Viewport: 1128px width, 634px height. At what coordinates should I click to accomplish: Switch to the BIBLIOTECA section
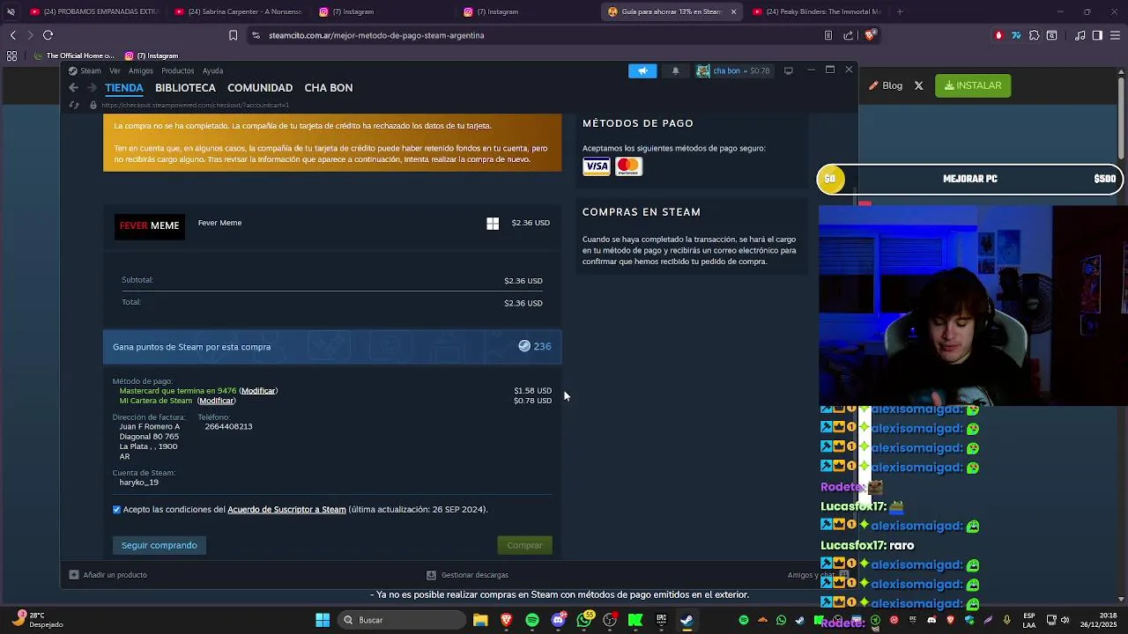[185, 88]
